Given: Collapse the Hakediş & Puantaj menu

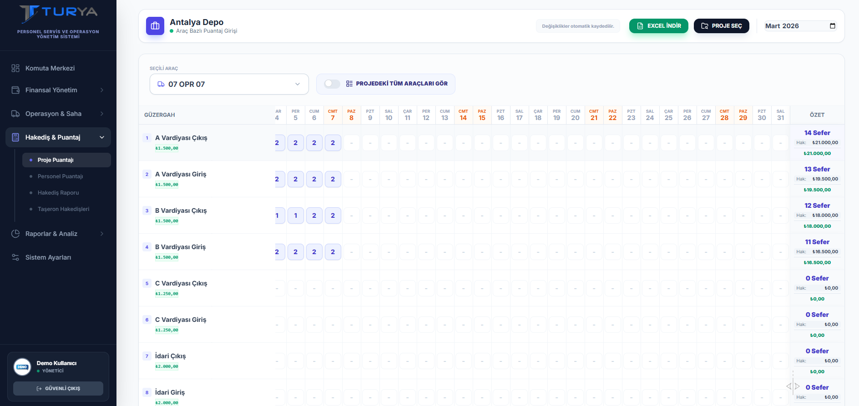Looking at the screenshot, I should (x=102, y=137).
